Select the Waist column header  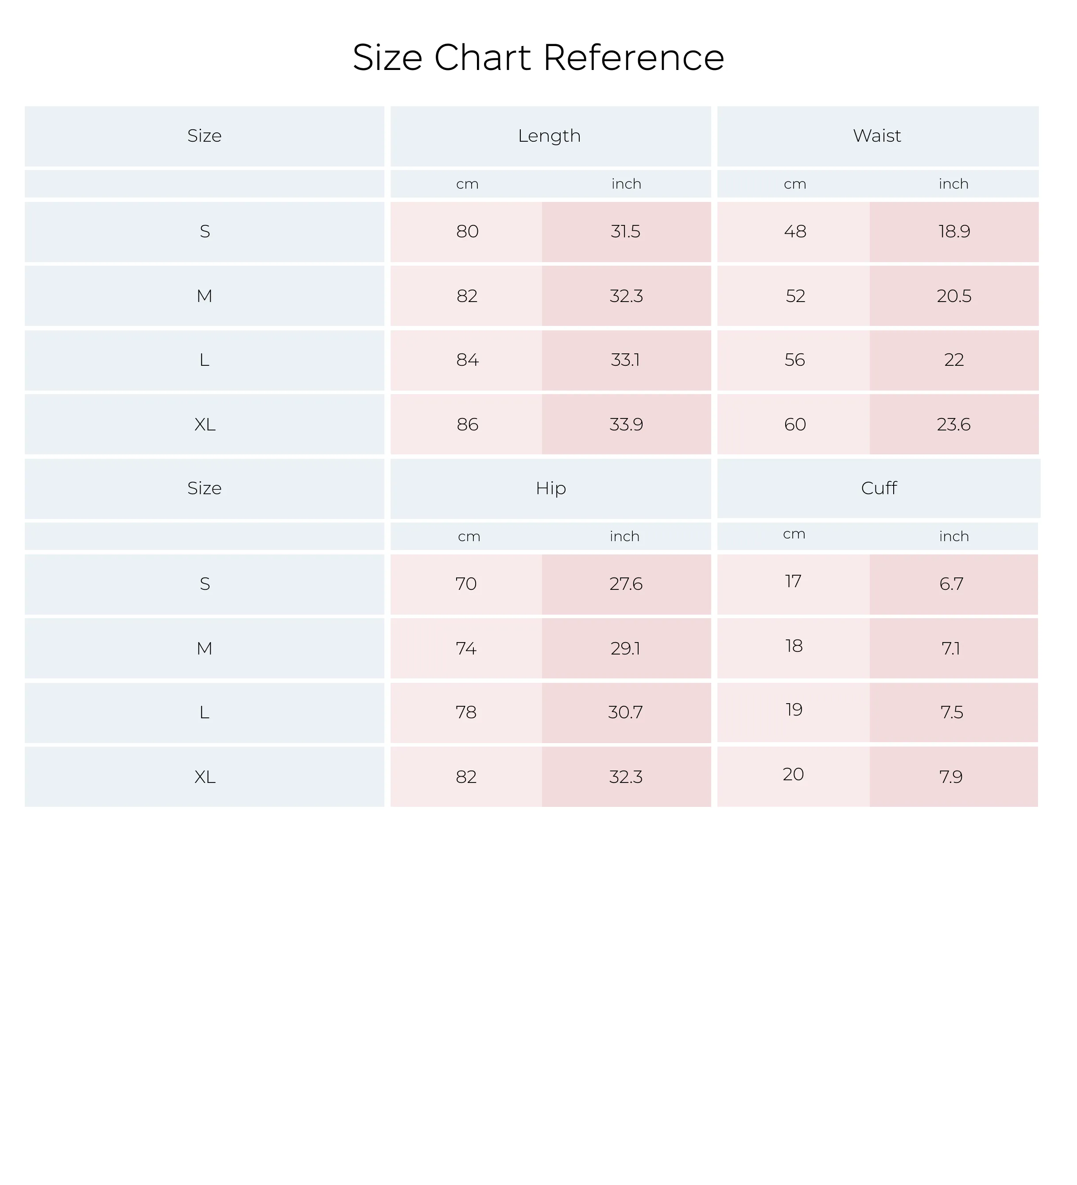click(878, 136)
